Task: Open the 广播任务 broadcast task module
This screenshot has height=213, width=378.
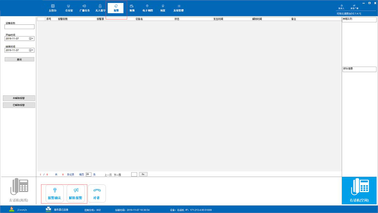Action: click(84, 8)
